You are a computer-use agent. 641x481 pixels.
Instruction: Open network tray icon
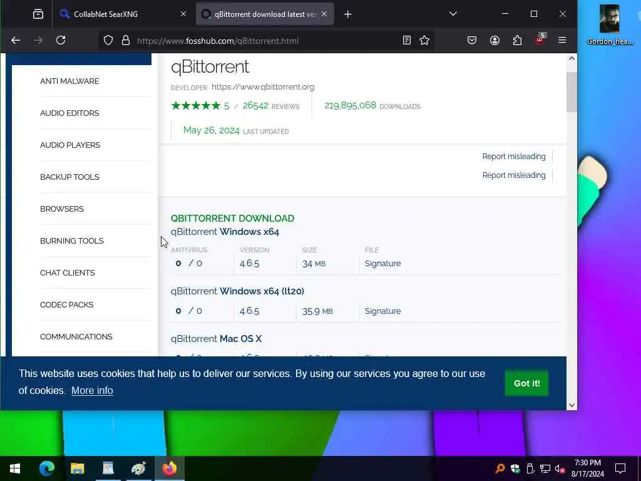click(545, 468)
